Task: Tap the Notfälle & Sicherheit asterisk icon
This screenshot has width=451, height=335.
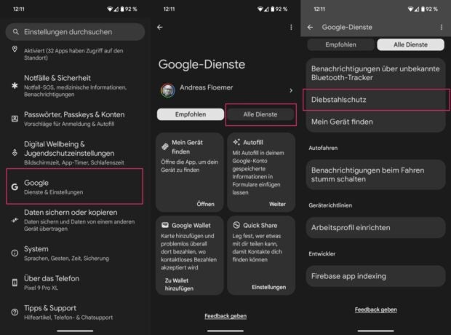Action: tap(15, 85)
